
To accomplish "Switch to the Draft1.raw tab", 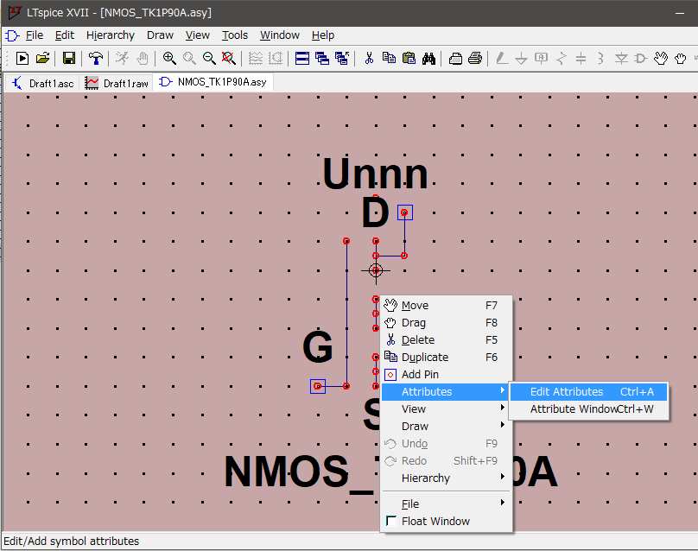I will (x=117, y=83).
